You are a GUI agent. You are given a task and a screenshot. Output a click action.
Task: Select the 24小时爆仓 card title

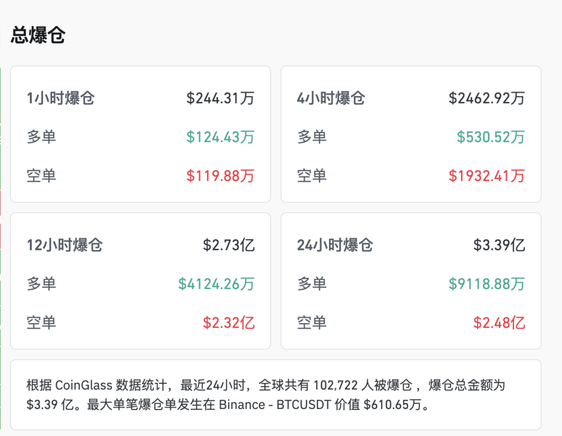[x=335, y=245]
